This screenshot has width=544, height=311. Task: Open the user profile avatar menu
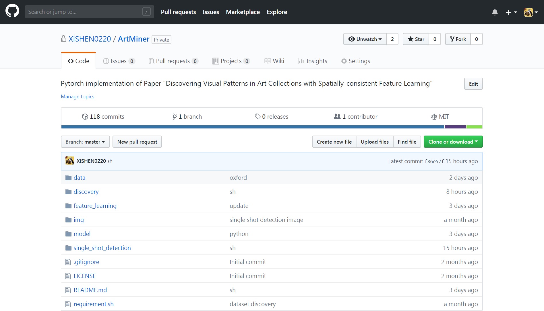click(531, 12)
